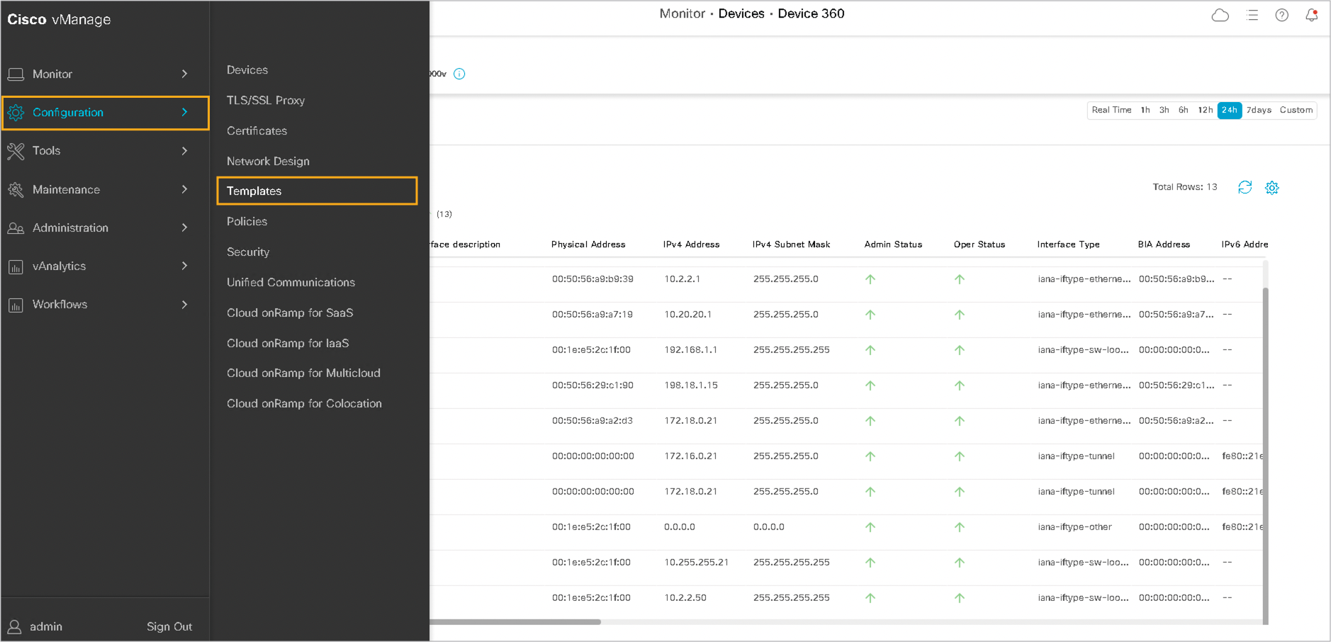
Task: Click Admin Status arrow for 10.255.255.21
Action: [870, 563]
